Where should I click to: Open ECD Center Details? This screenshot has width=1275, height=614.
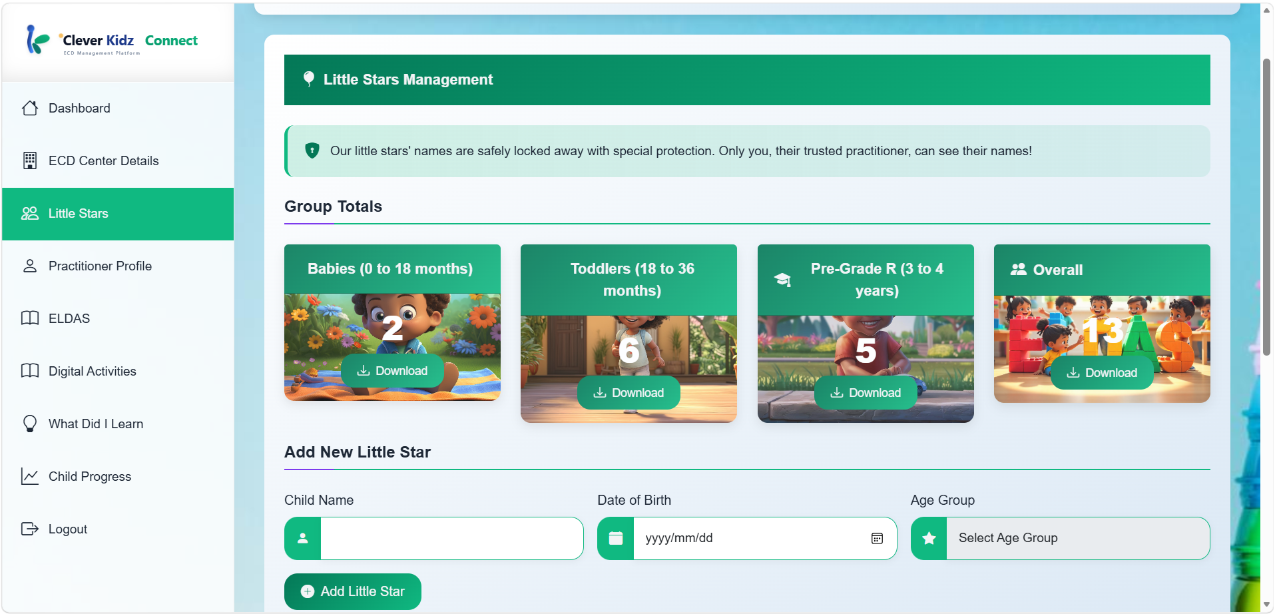[118, 160]
